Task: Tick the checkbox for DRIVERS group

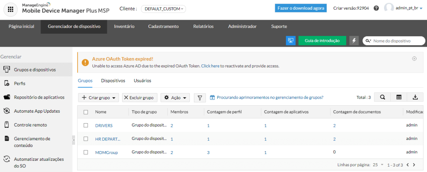Action: (x=86, y=126)
